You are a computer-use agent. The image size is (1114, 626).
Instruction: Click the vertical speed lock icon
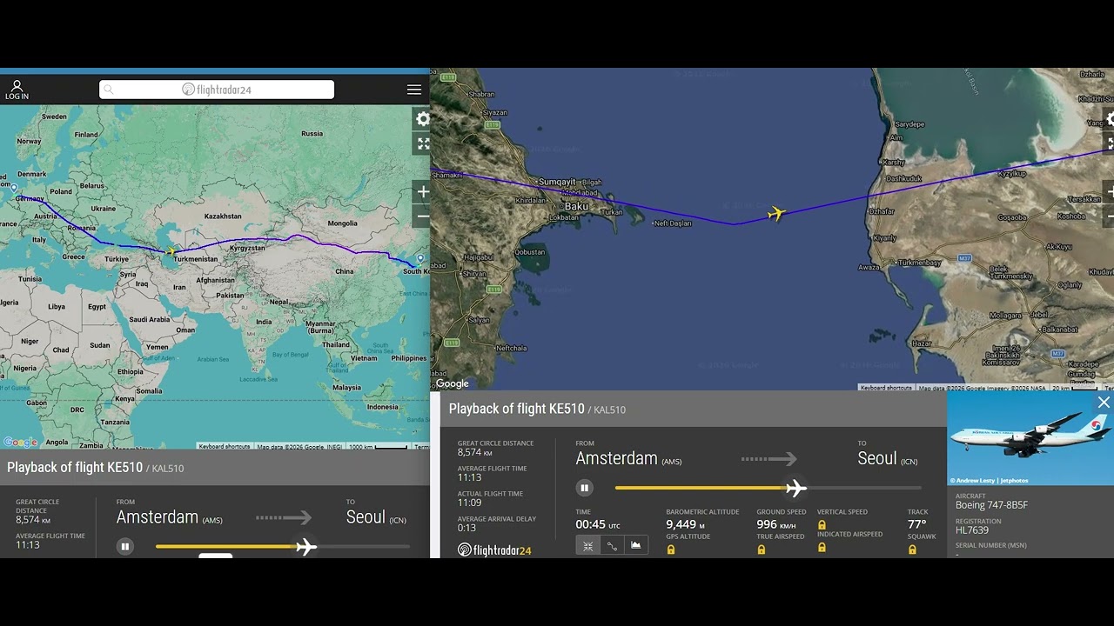pos(822,524)
